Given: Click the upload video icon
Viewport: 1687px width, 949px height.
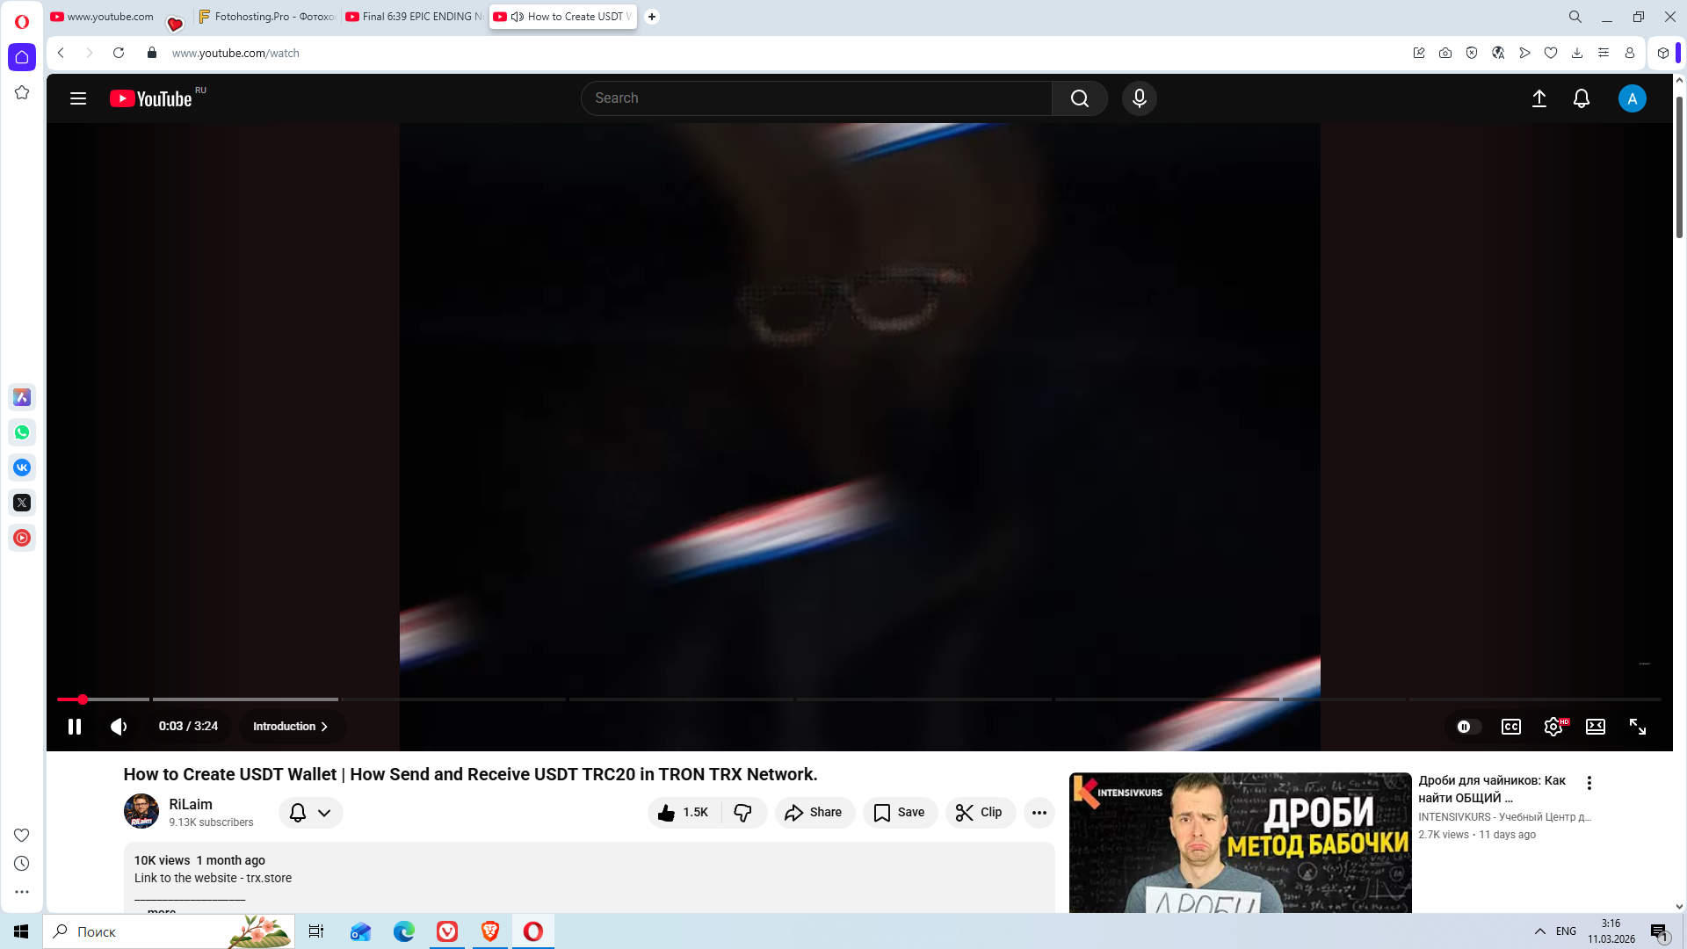Looking at the screenshot, I should click(x=1539, y=98).
